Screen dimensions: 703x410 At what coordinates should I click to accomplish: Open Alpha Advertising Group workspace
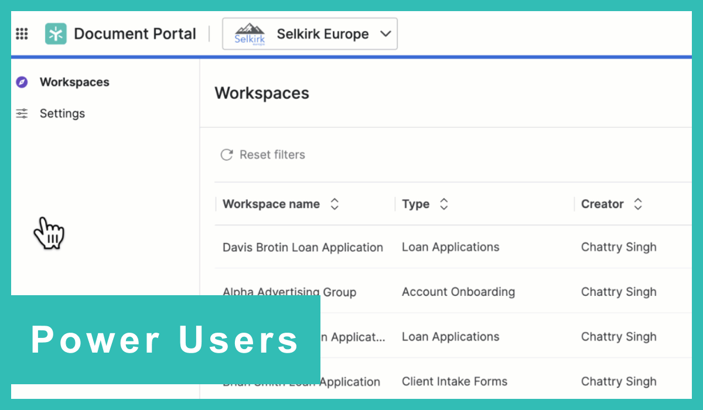pyautogui.click(x=289, y=291)
